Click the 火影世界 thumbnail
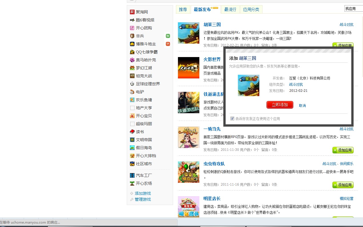Viewport: 363px width, 227px height. tap(188, 68)
